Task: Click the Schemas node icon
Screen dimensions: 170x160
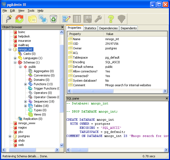Action: click(x=20, y=62)
